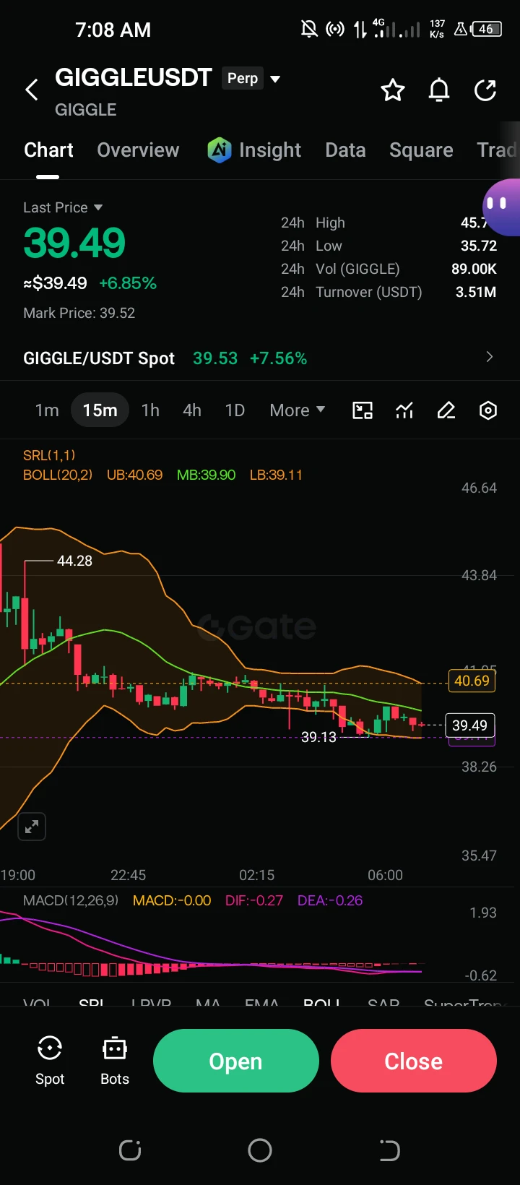Viewport: 520px width, 1185px height.
Task: Tap 24h Vol value 89.00K
Action: pyautogui.click(x=474, y=269)
